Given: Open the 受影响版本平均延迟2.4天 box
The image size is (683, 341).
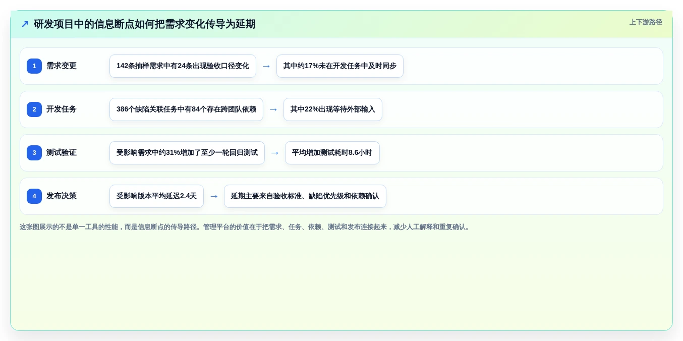Looking at the screenshot, I should tap(156, 196).
